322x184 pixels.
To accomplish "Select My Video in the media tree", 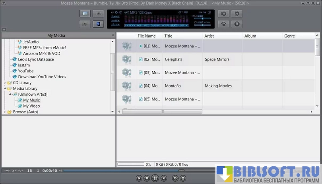I will coord(31,106).
